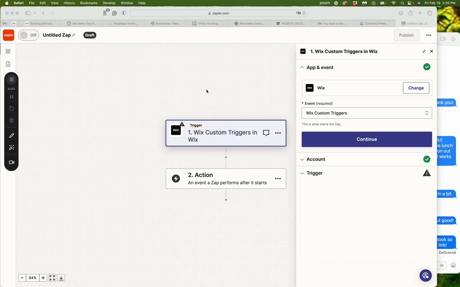Fit the Zap to view icon

tap(52, 278)
